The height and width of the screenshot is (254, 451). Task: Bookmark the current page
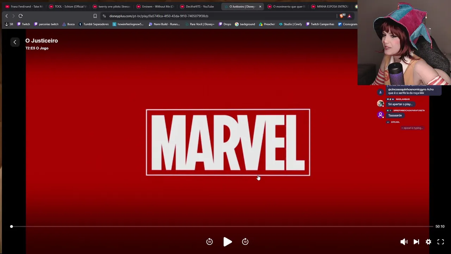click(x=95, y=16)
